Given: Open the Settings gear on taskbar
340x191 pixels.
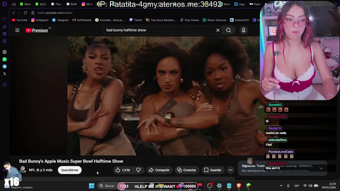Looking at the screenshot, I should pyautogui.click(x=219, y=186).
